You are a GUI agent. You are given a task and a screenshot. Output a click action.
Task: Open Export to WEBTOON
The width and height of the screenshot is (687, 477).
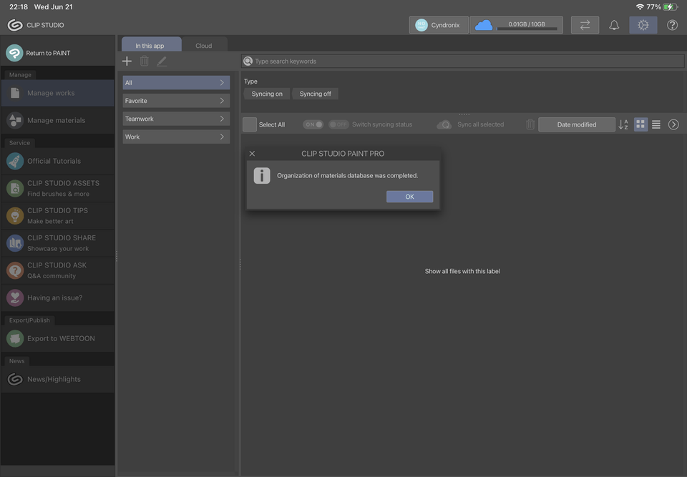58,338
